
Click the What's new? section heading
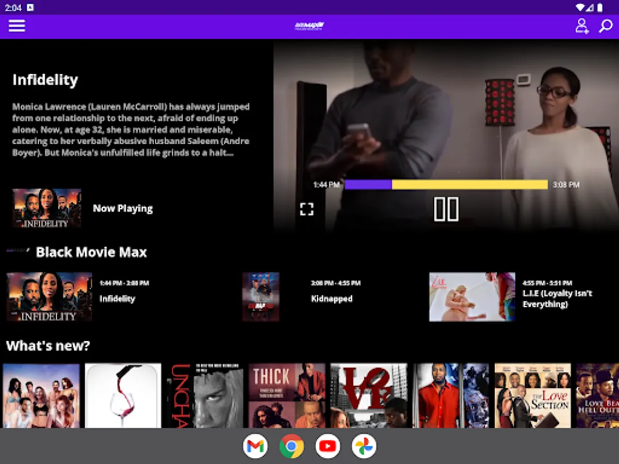pyautogui.click(x=48, y=345)
